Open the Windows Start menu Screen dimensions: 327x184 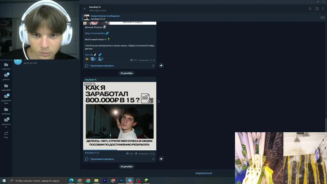(x=4, y=181)
